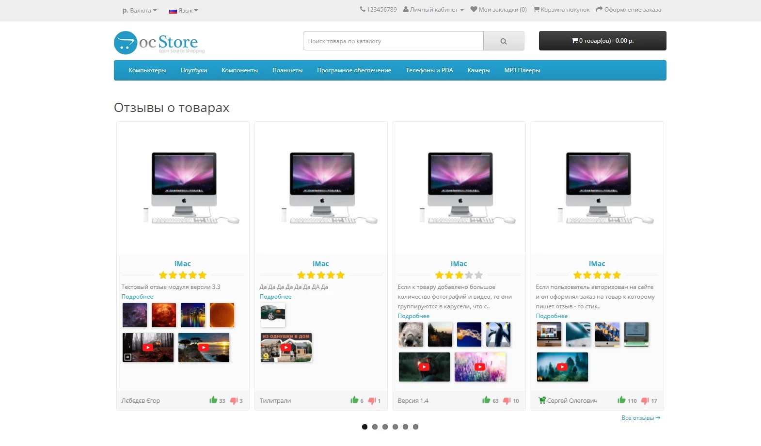Open the Камеры menu item
Viewport: 761px width, 446px height.
[478, 70]
